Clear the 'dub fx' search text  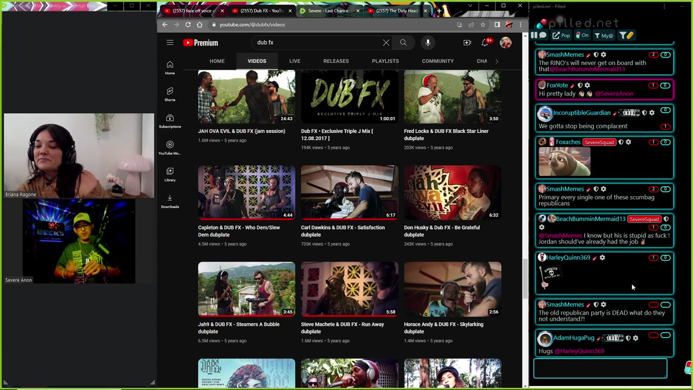click(386, 42)
